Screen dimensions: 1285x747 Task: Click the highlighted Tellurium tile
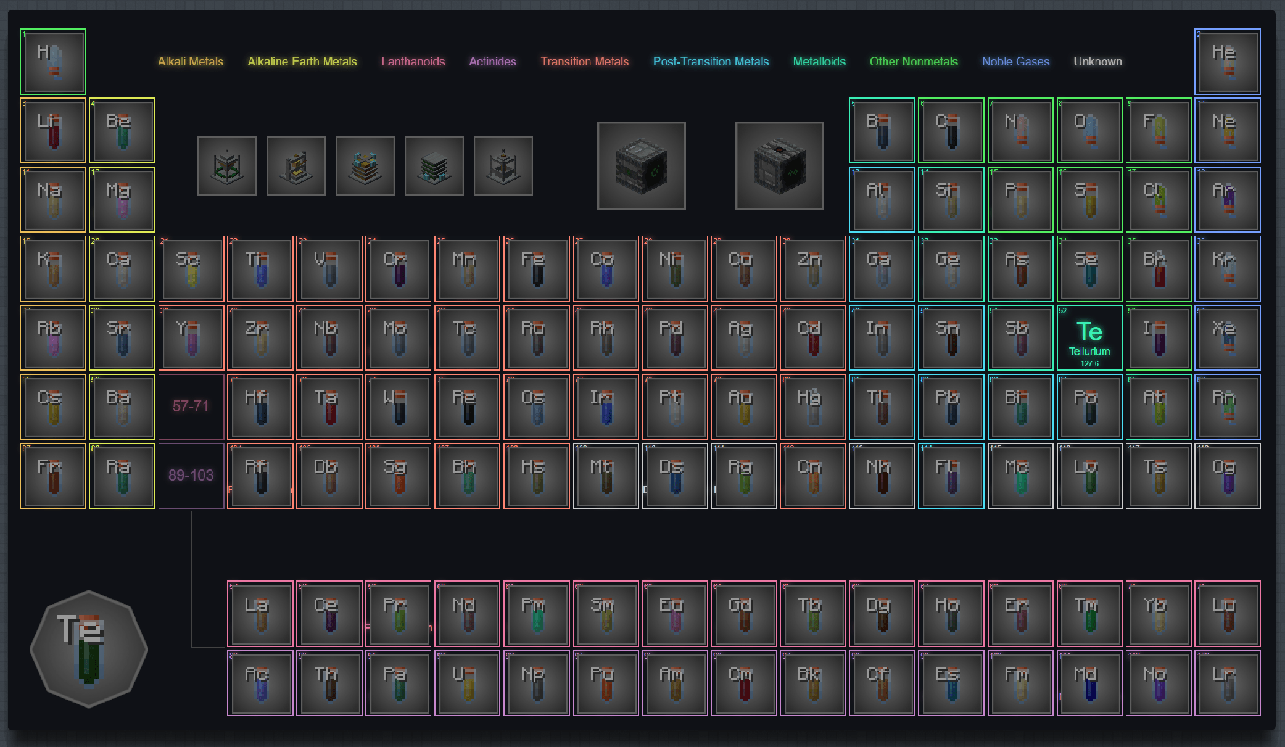coord(1089,337)
